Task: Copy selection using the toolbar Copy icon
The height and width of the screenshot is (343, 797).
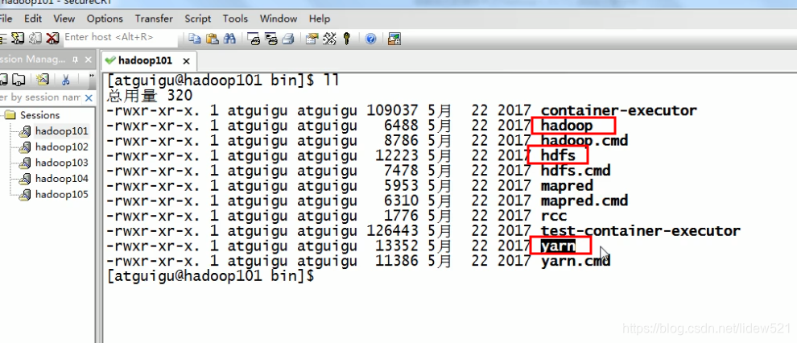Action: [x=194, y=38]
